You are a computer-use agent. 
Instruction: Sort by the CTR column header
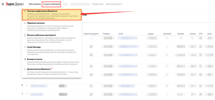[201, 34]
